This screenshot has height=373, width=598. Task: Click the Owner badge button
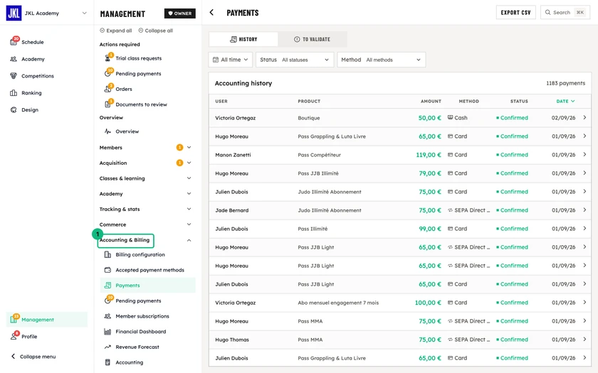180,13
